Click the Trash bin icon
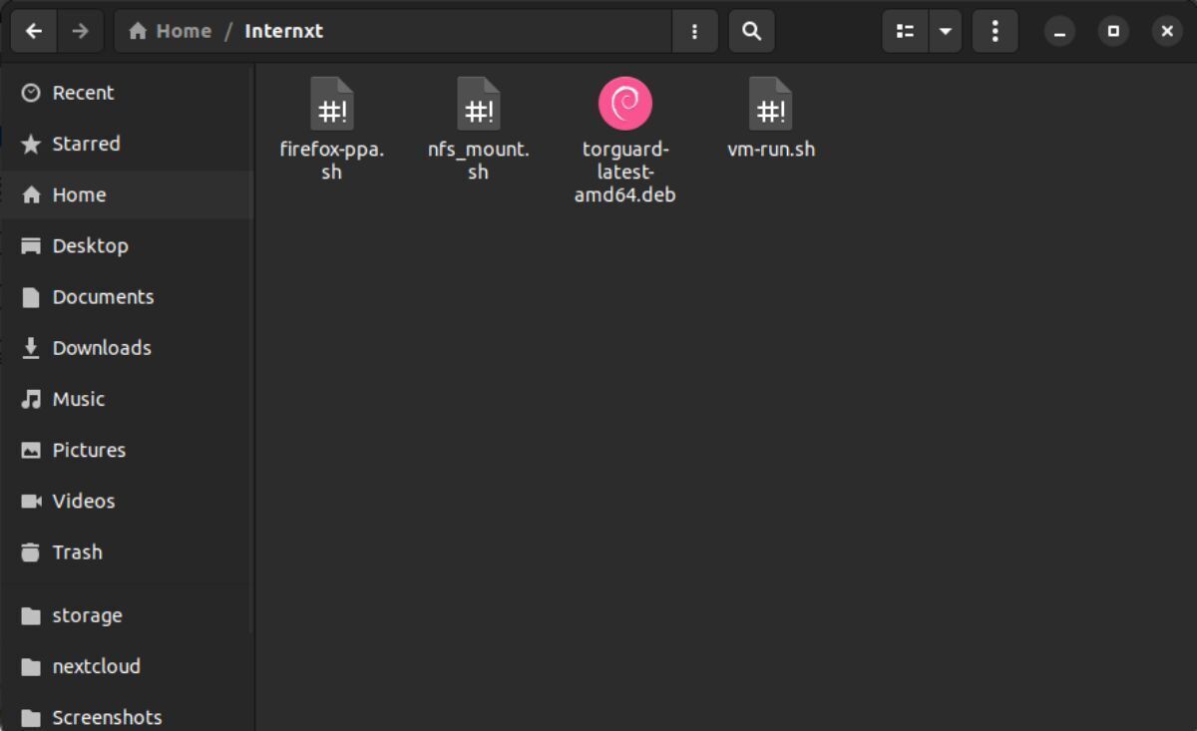 31,551
